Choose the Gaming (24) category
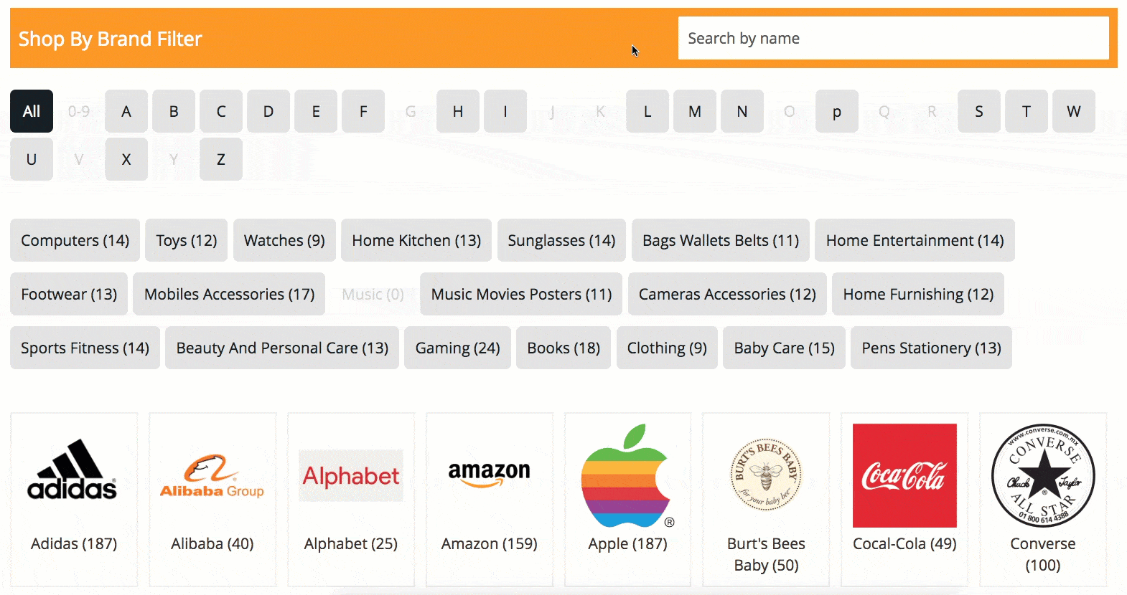The image size is (1127, 595). click(x=457, y=348)
